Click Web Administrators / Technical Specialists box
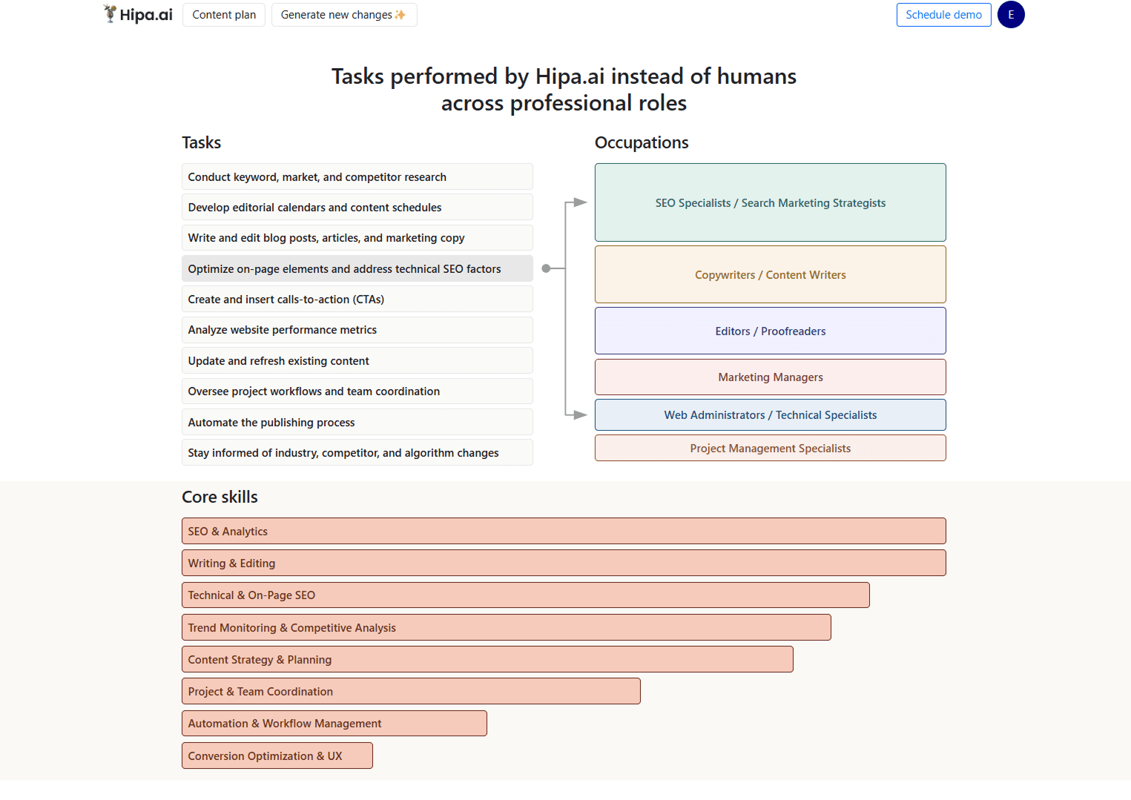 770,415
